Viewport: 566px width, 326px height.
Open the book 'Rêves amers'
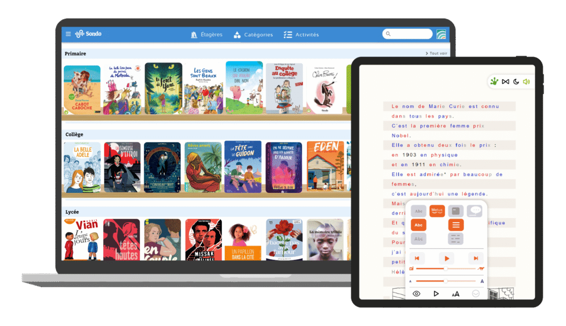point(203,167)
